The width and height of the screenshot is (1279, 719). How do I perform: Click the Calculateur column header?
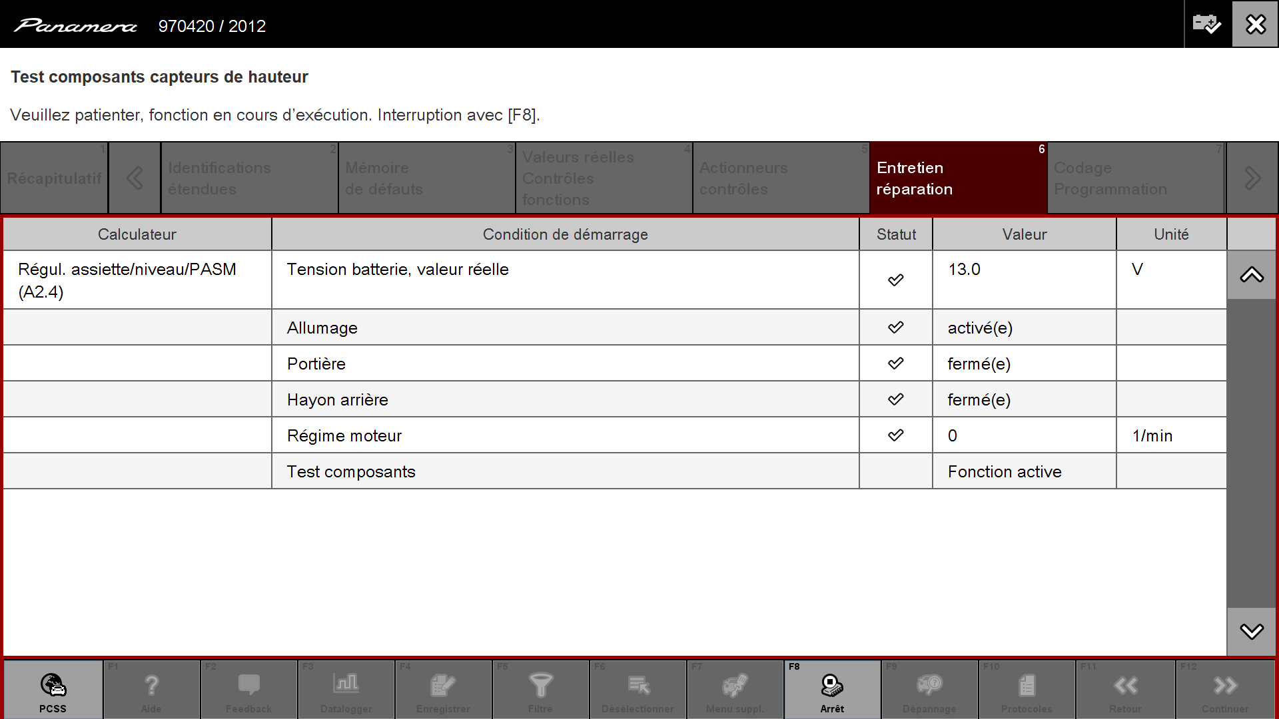coord(137,234)
